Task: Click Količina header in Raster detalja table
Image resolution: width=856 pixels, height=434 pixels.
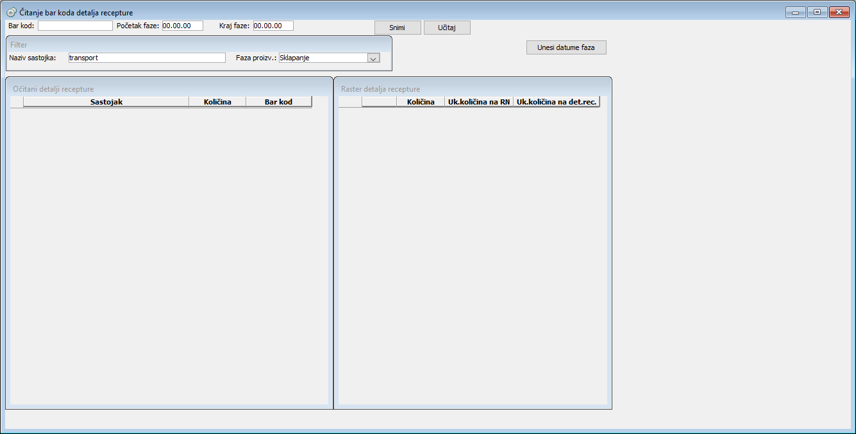Action: [x=421, y=102]
